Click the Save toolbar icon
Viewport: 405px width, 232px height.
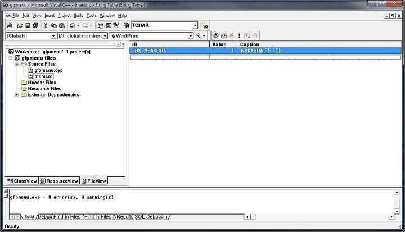click(x=28, y=25)
